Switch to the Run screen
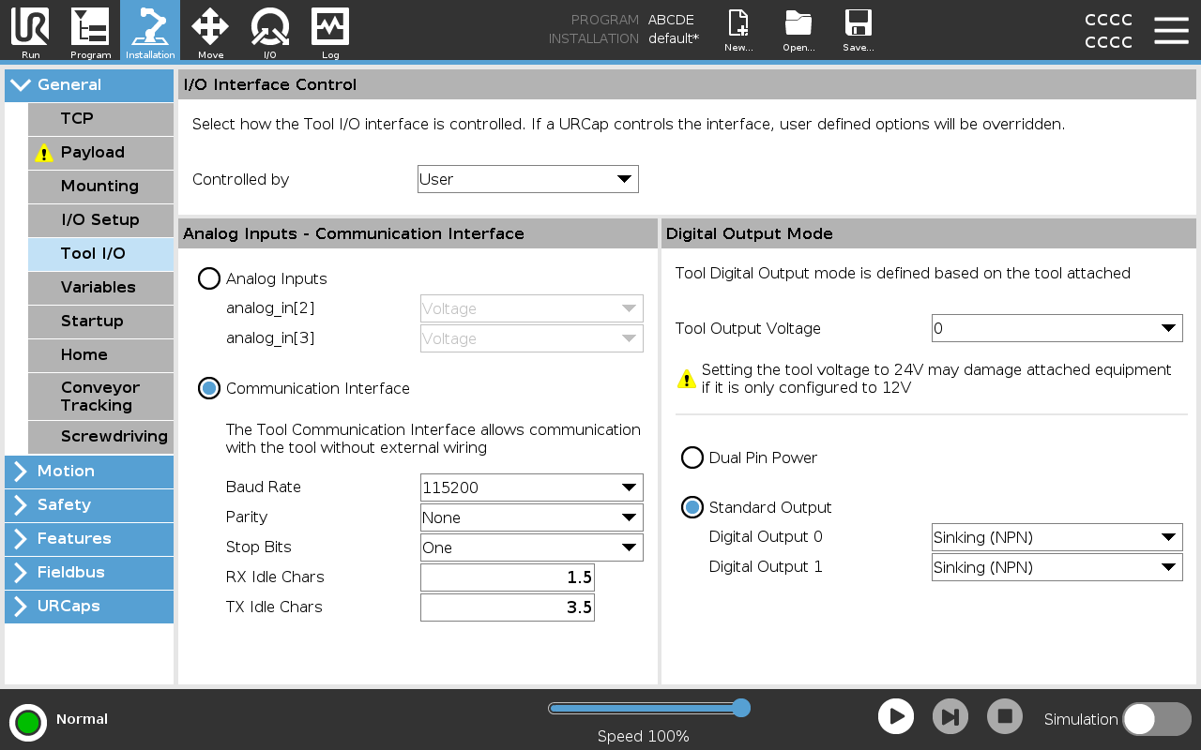 29,31
